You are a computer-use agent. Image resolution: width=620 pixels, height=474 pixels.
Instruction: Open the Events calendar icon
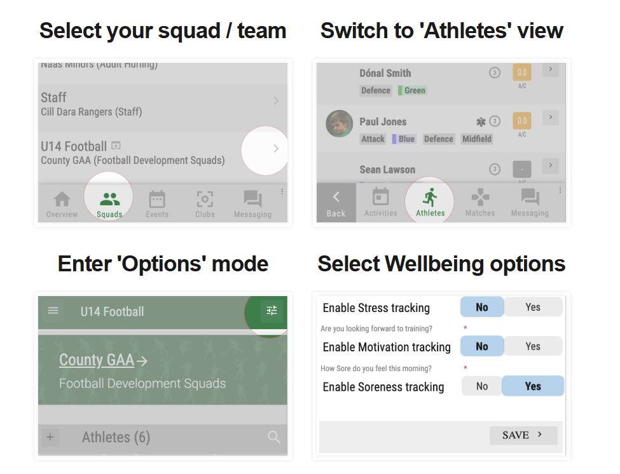tap(157, 199)
